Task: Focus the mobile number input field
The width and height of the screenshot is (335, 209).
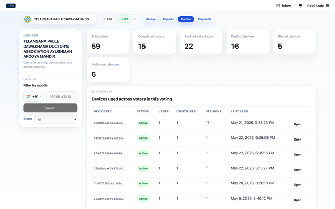Action: tap(62, 96)
